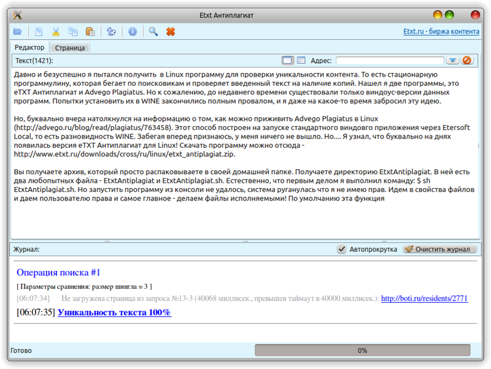Maximize window with the green button
This screenshot has width=491, height=369.
tap(450, 15)
